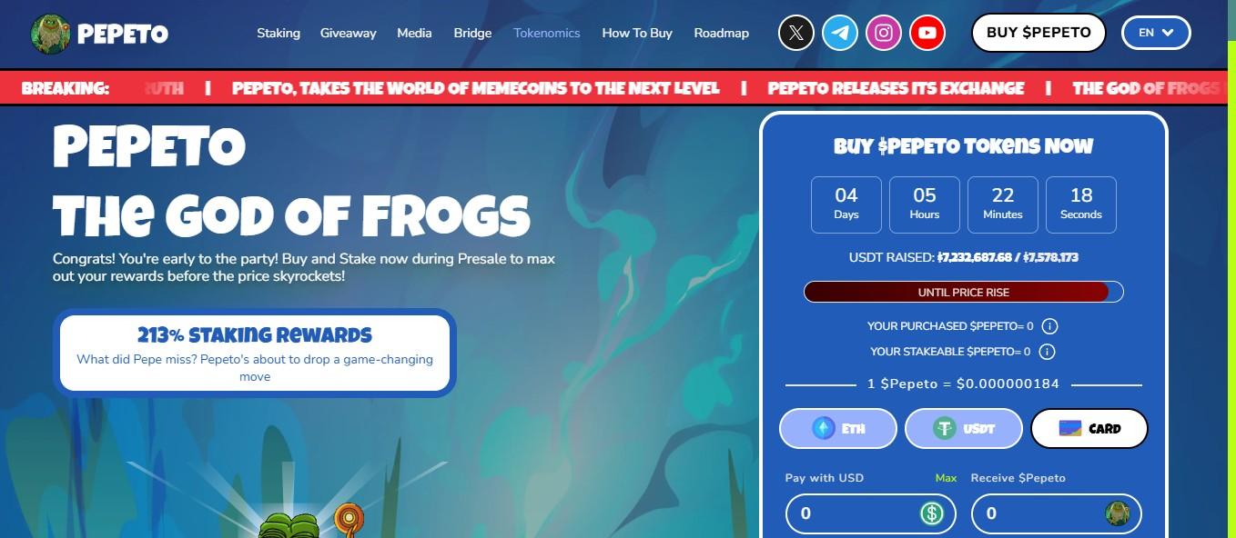The image size is (1236, 538).
Task: Open the How To Buy nav link
Action: (x=637, y=33)
